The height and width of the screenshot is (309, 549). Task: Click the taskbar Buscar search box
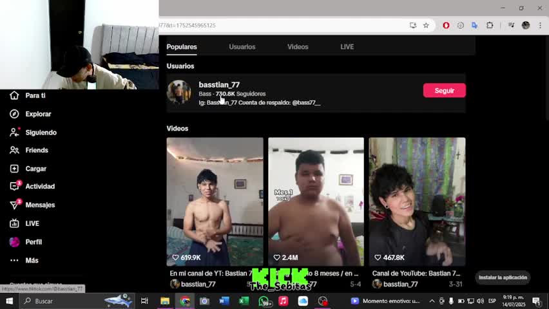click(x=77, y=301)
